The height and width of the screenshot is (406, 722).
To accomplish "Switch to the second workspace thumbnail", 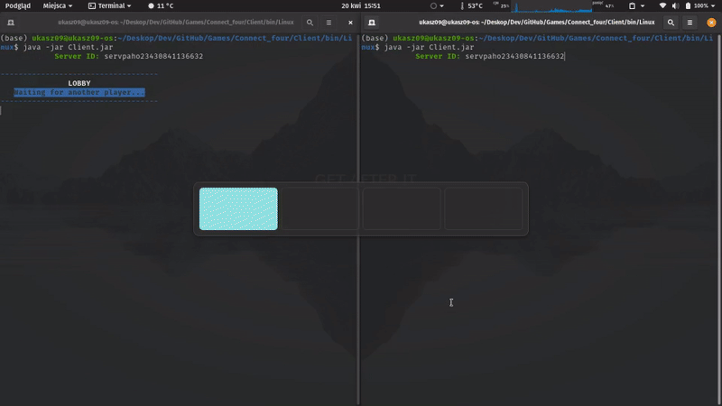I will (320, 208).
